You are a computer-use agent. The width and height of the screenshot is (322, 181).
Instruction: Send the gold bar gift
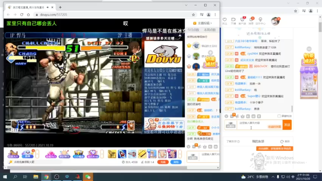[142, 154]
